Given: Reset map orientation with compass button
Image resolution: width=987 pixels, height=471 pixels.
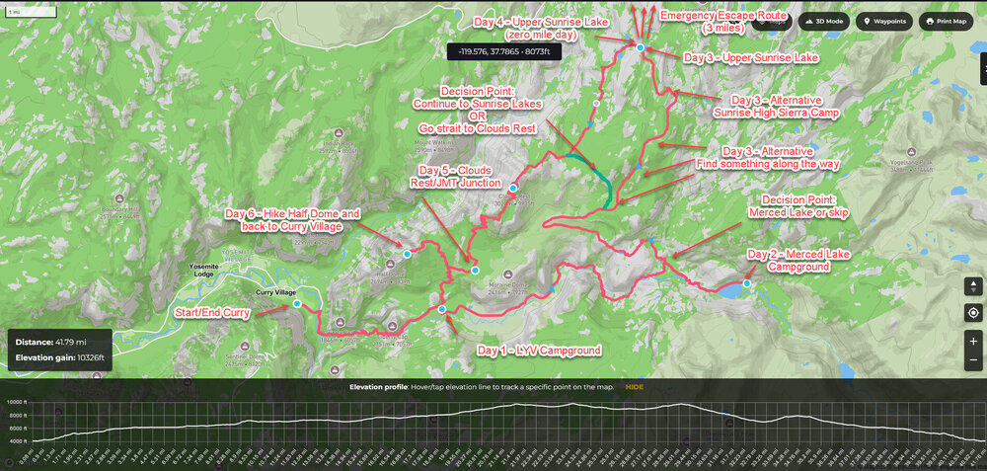Looking at the screenshot, I should (974, 286).
